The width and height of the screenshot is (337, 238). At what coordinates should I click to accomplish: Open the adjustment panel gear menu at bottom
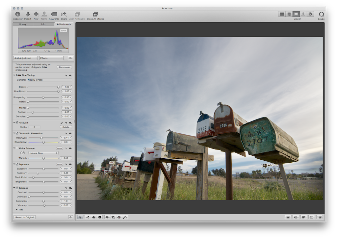click(71, 217)
